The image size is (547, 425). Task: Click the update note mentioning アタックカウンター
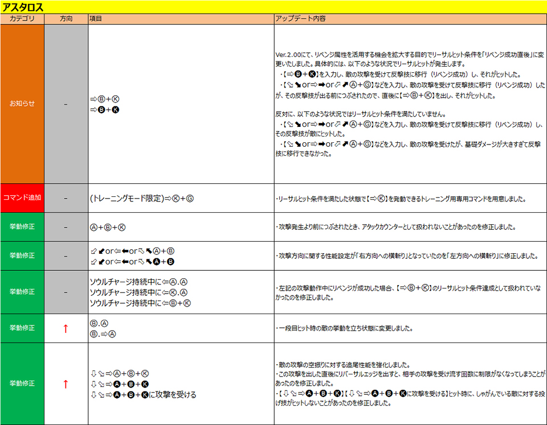(396, 227)
